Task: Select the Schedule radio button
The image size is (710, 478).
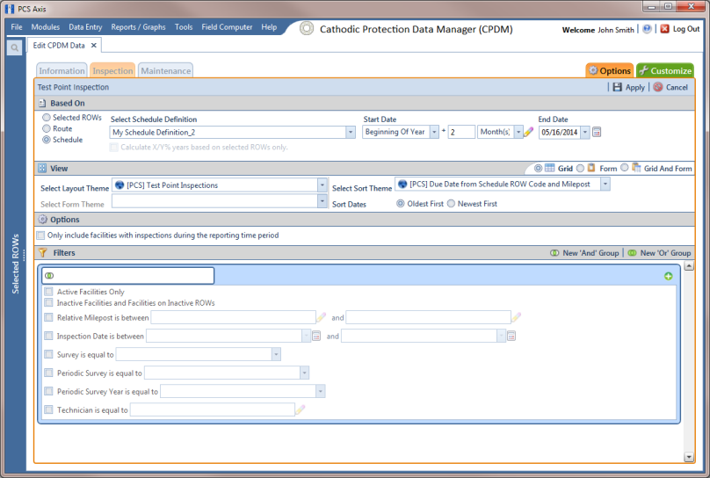Action: 47,140
